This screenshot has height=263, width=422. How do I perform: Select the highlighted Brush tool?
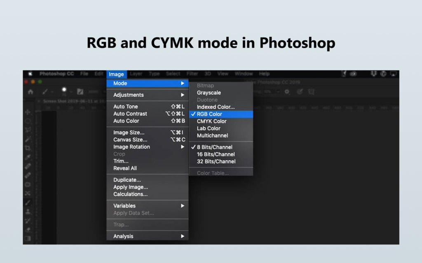tap(28, 202)
